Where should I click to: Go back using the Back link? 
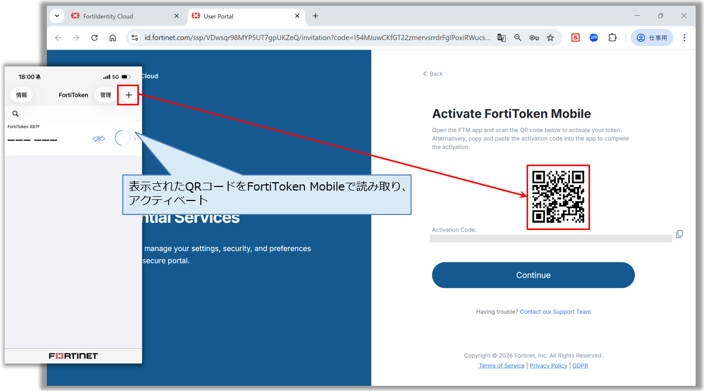pos(433,74)
